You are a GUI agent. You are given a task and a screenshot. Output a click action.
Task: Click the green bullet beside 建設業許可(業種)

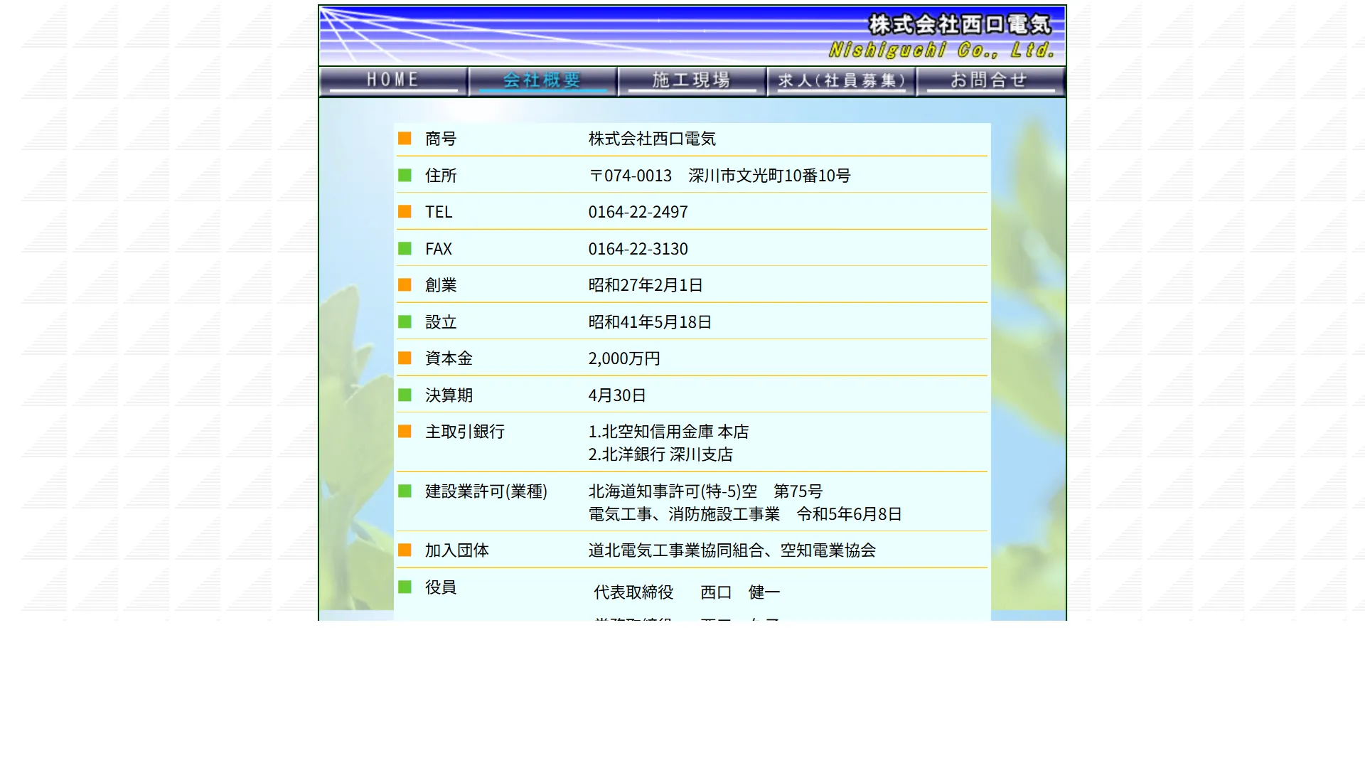click(x=405, y=491)
